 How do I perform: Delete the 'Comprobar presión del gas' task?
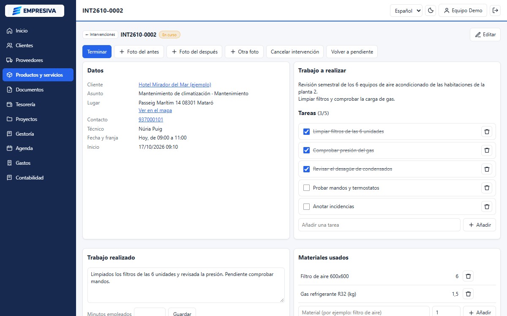(487, 150)
